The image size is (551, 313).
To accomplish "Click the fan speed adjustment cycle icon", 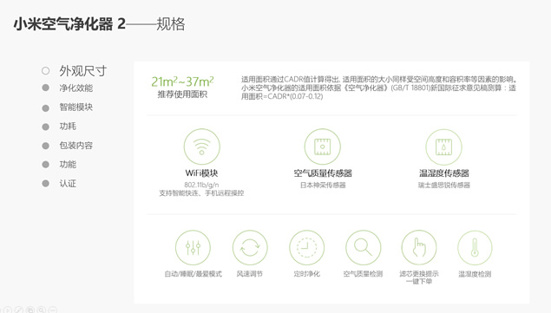I will pos(250,248).
